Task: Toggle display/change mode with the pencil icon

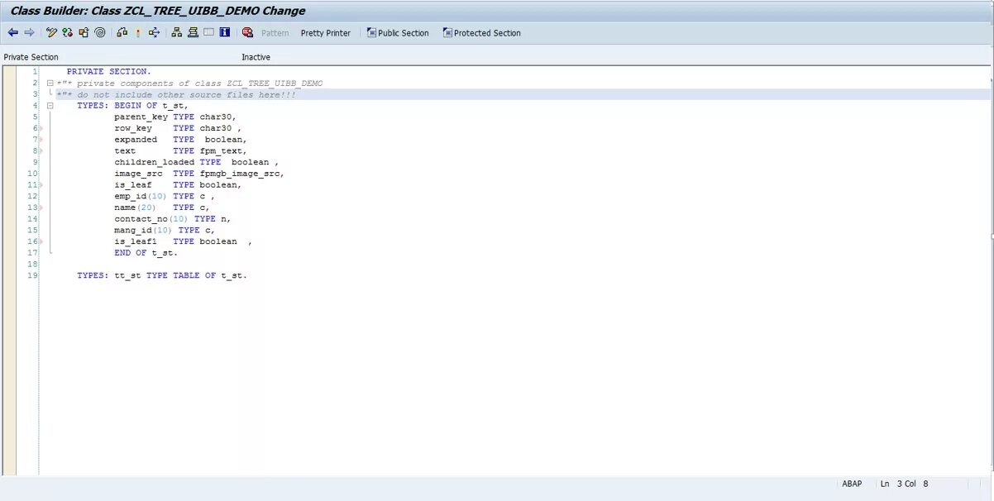Action: (x=50, y=33)
